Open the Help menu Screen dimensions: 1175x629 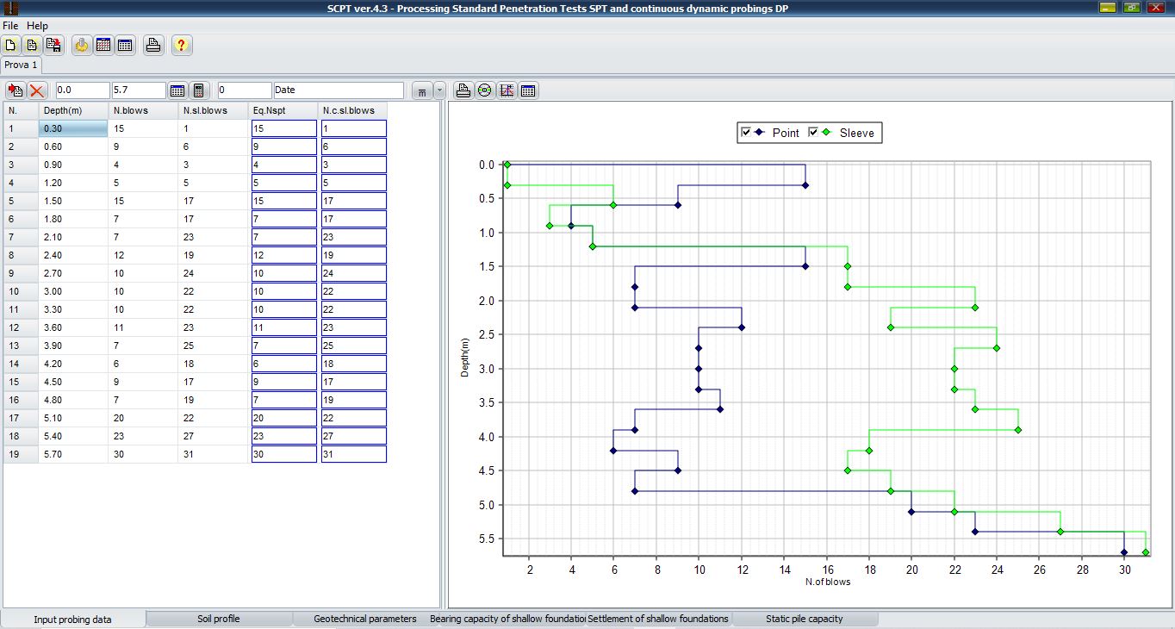click(38, 26)
